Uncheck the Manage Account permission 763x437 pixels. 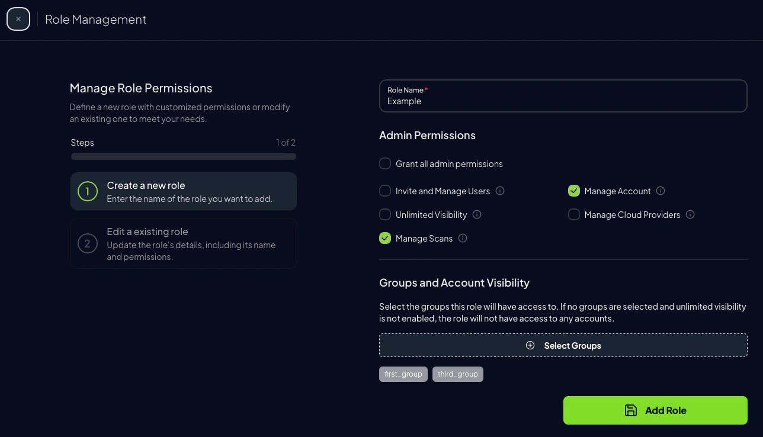(573, 191)
